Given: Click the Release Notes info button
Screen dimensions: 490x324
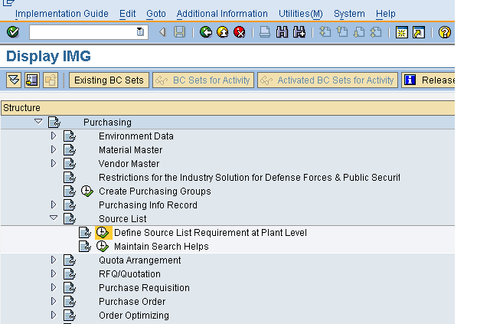Looking at the screenshot, I should (x=429, y=80).
